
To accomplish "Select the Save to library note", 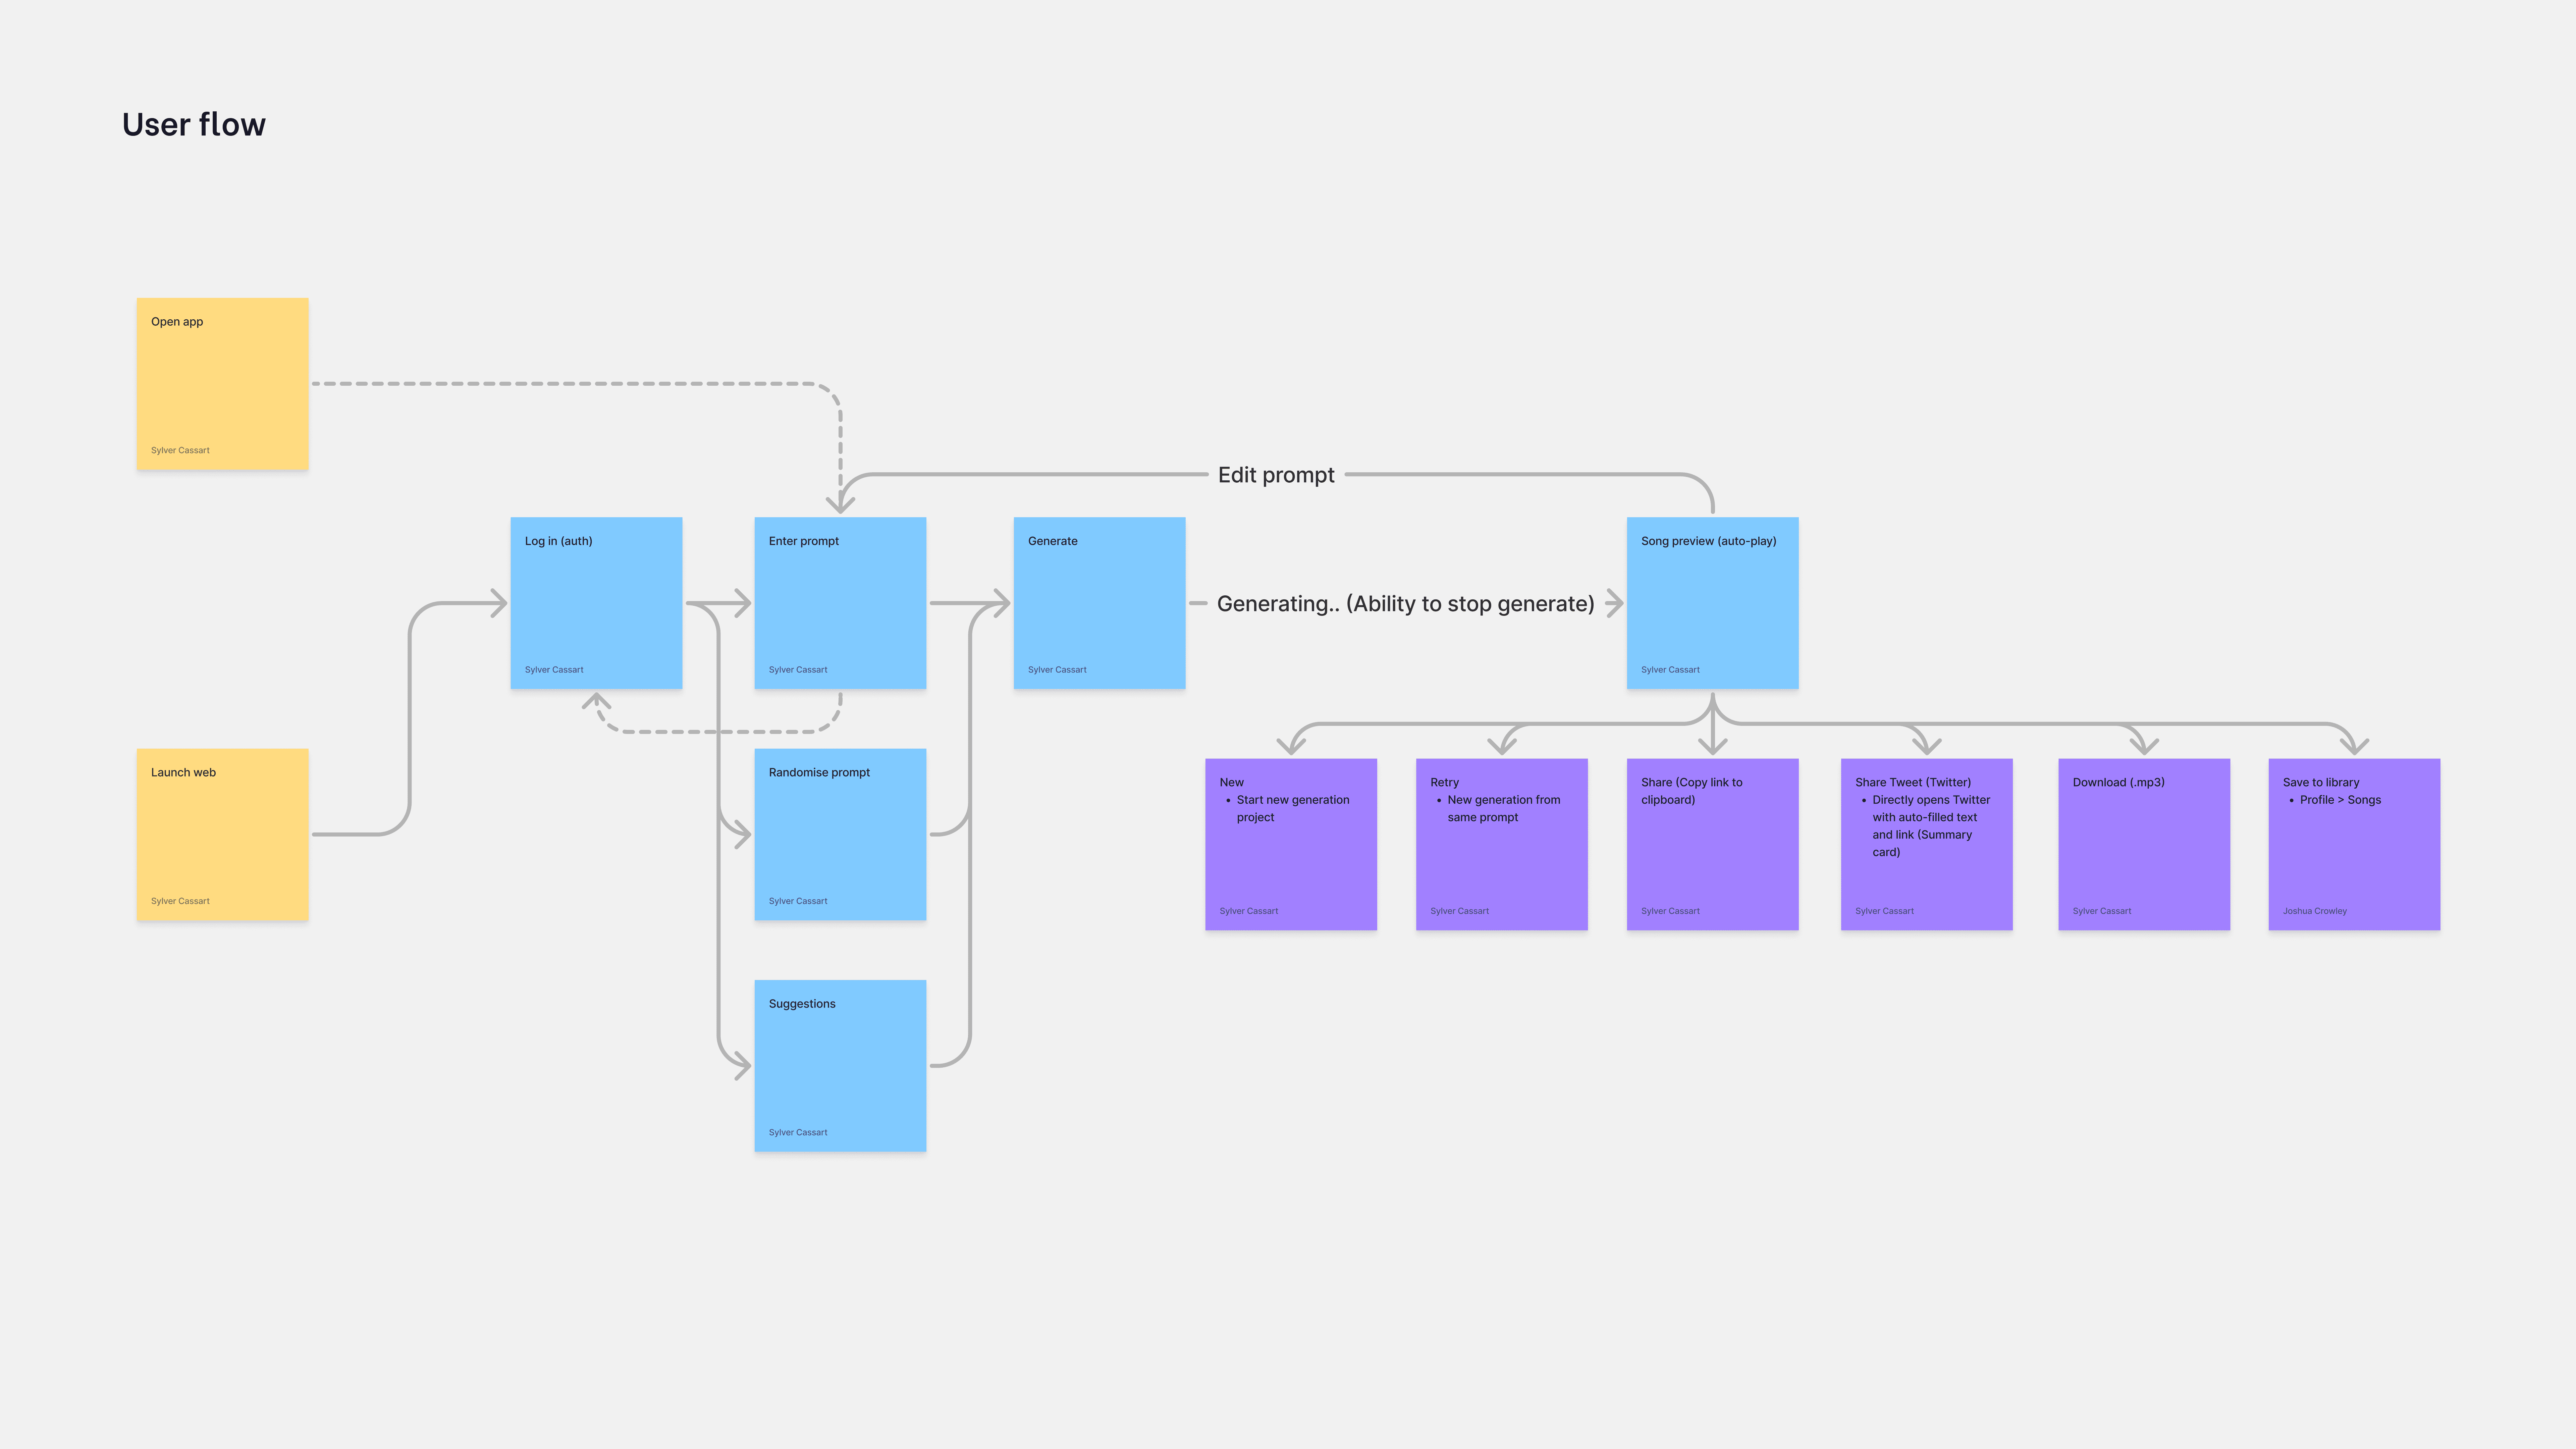I will coord(2354,844).
